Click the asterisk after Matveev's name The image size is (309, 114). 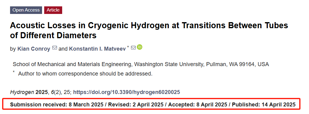tap(128, 47)
